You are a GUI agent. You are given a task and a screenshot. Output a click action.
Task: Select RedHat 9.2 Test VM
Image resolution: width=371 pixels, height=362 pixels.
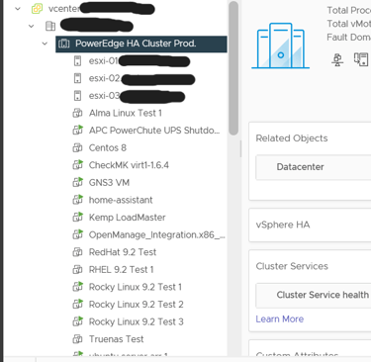click(x=123, y=252)
